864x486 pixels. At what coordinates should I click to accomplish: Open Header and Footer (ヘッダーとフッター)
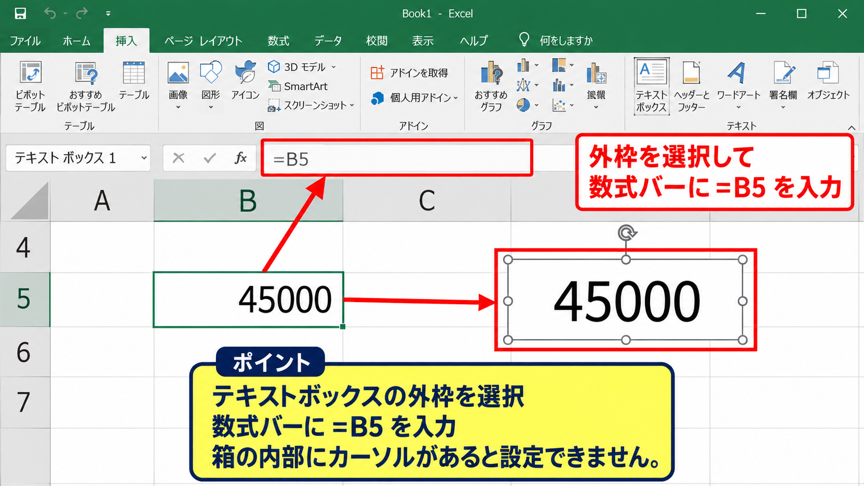pos(691,86)
